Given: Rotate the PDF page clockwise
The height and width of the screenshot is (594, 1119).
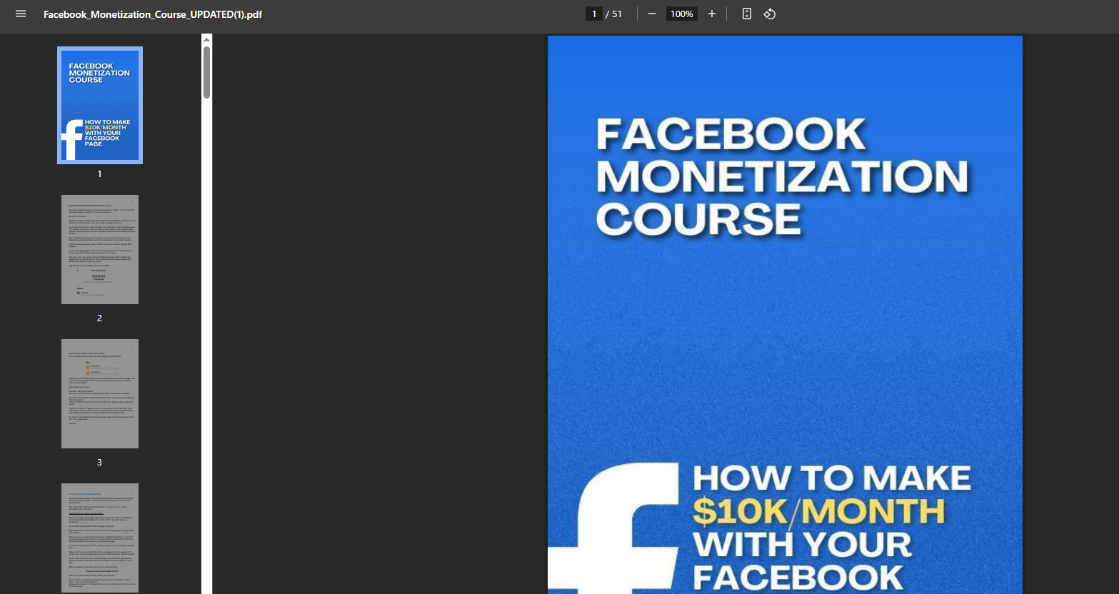Looking at the screenshot, I should [x=769, y=14].
